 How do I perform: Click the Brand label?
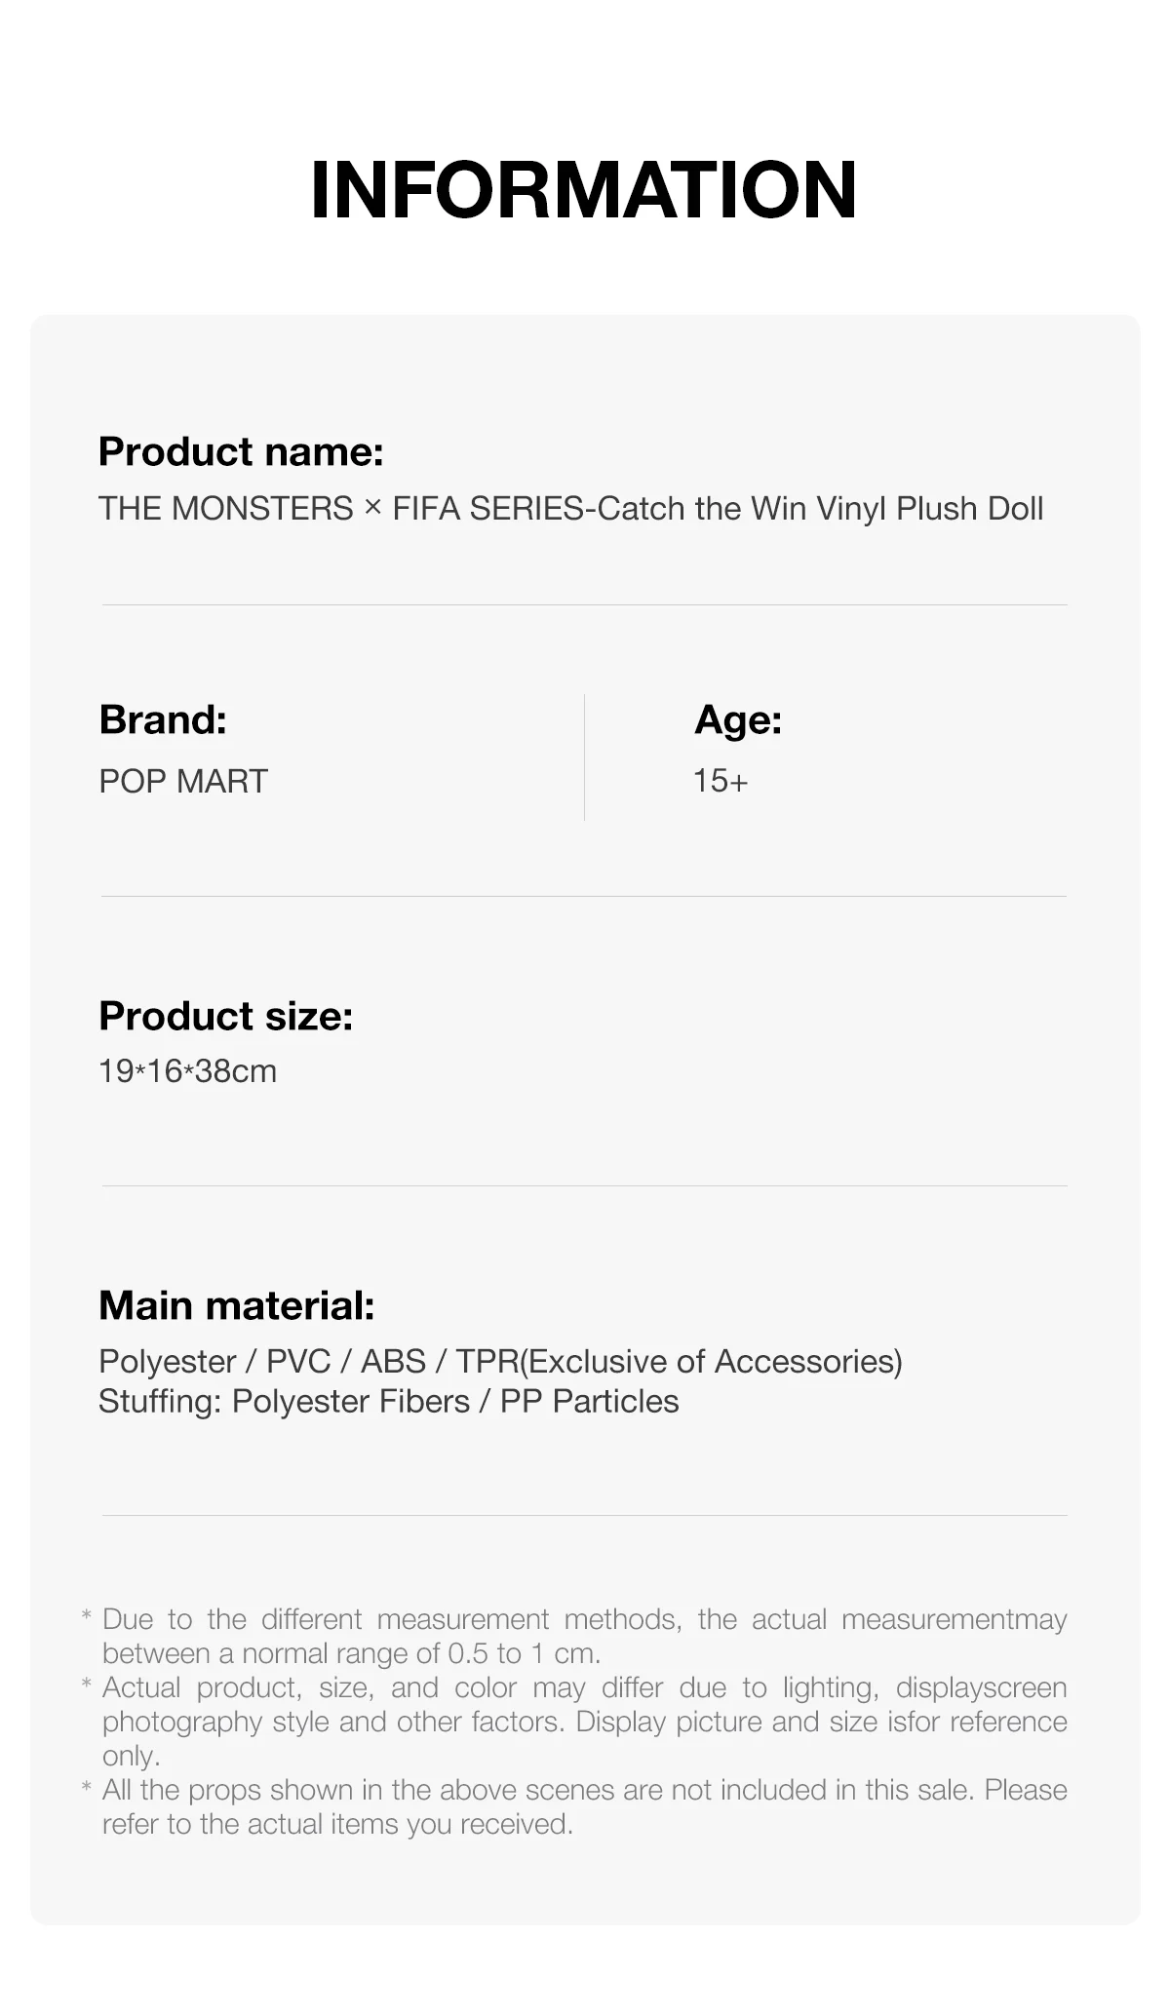[163, 720]
